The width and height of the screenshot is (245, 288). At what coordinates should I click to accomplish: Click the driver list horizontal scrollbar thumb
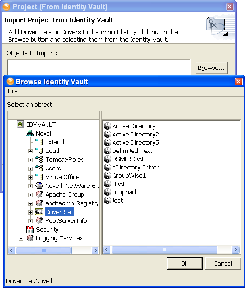point(164,249)
